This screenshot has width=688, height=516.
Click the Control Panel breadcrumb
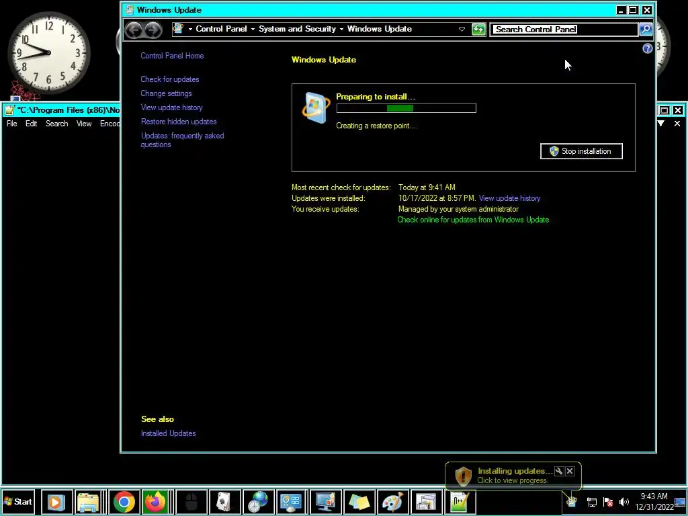click(x=221, y=29)
